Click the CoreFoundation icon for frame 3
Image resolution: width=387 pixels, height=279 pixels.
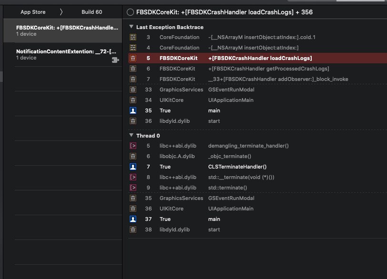tap(133, 37)
